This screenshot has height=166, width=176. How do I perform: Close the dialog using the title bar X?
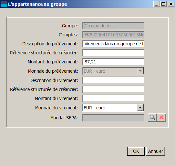171,4
